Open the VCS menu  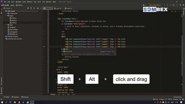coord(44,2)
